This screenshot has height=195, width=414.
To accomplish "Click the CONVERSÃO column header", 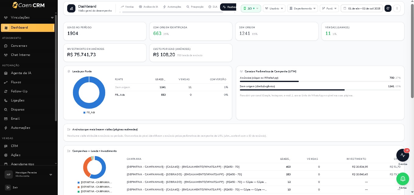I will [x=218, y=79].
